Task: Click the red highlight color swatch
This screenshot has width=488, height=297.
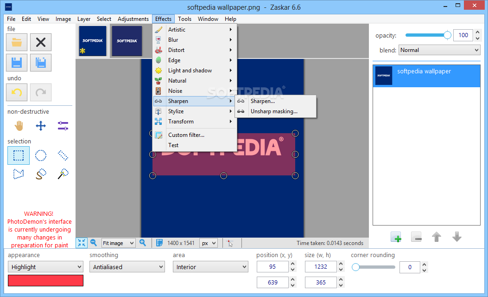Action: tap(45, 280)
